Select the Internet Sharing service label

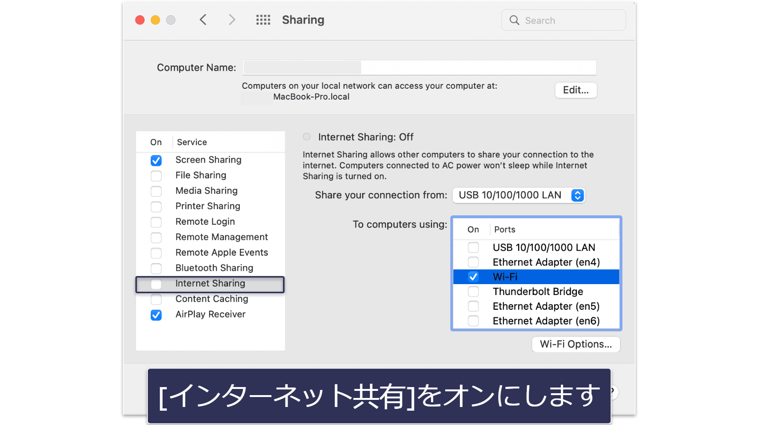[x=210, y=283]
